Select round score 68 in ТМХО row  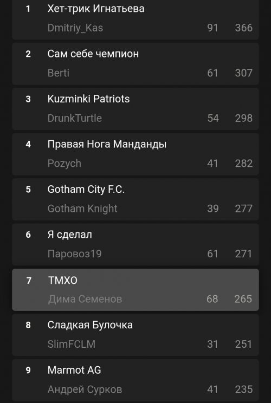click(212, 299)
